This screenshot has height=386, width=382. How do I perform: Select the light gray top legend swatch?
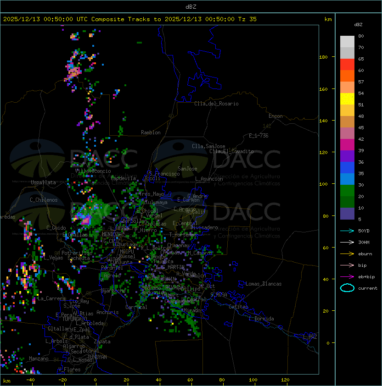[347, 41]
